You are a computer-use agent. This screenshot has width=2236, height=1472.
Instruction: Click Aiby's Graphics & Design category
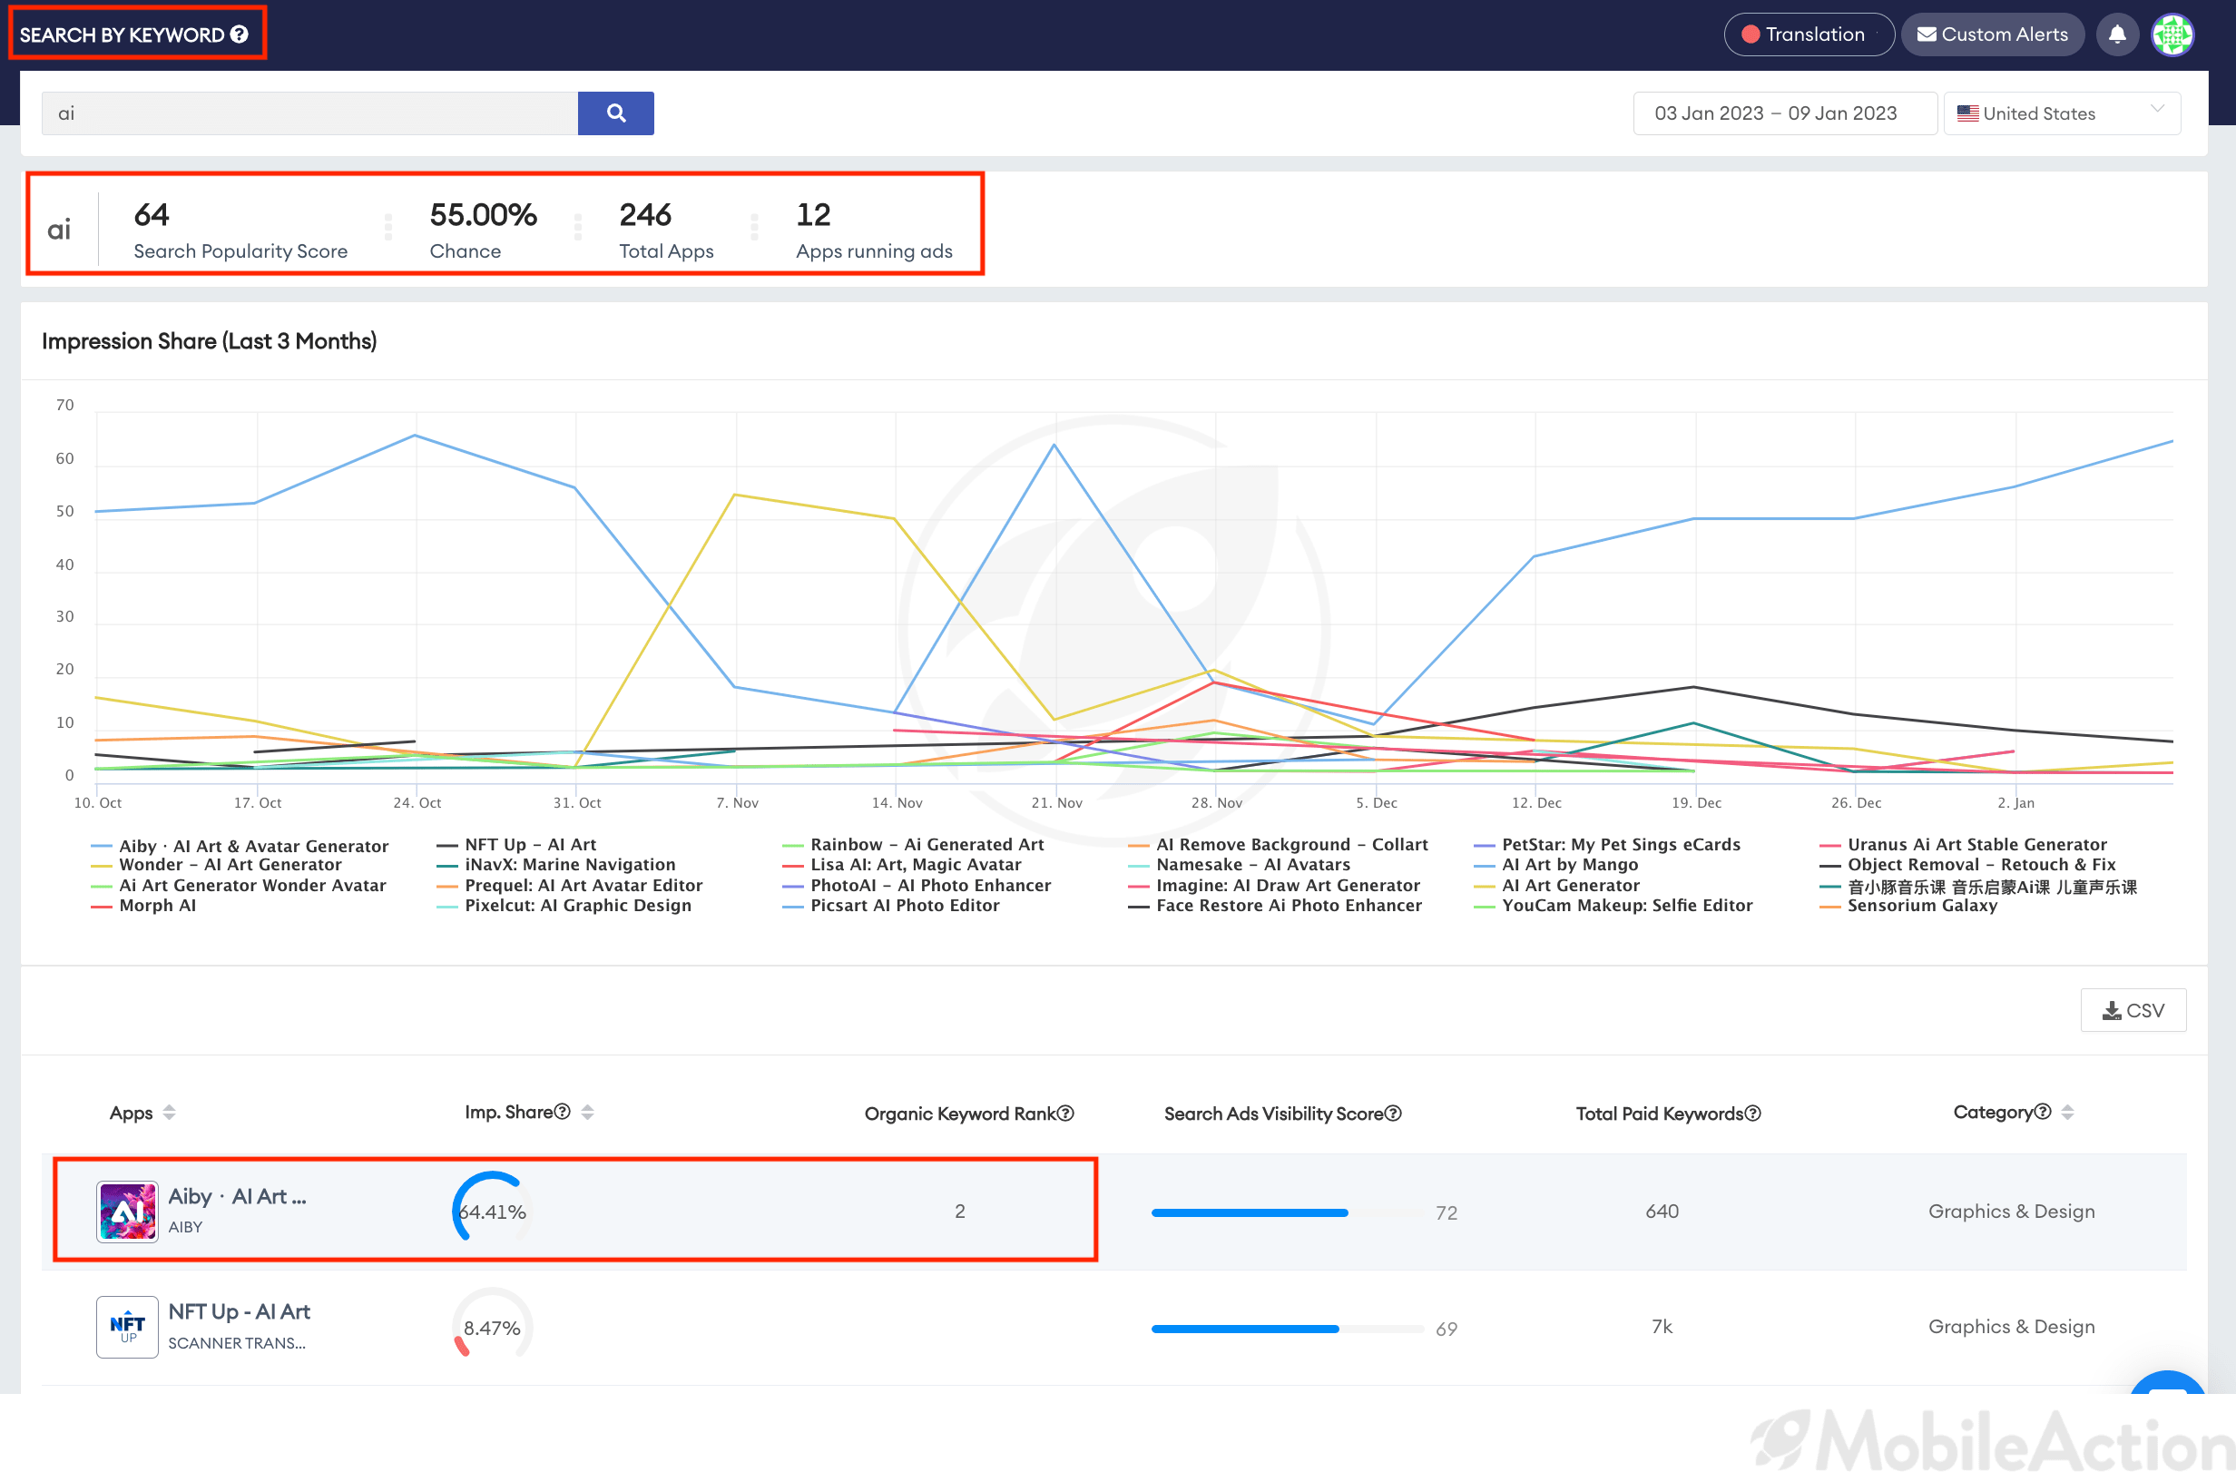[x=2012, y=1211]
